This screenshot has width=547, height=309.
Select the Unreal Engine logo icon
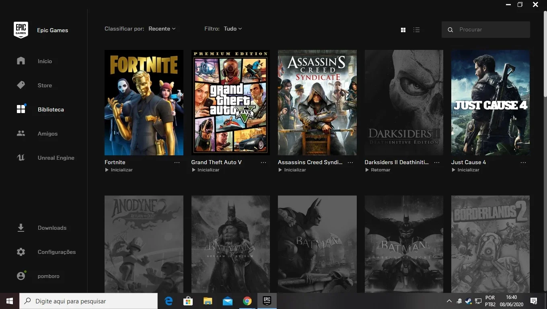(x=21, y=158)
